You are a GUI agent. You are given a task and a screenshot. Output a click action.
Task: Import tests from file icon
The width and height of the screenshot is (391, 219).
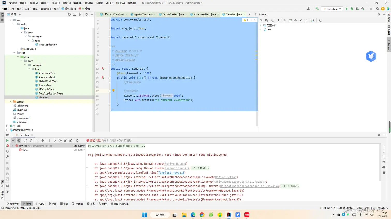[x=65, y=140]
